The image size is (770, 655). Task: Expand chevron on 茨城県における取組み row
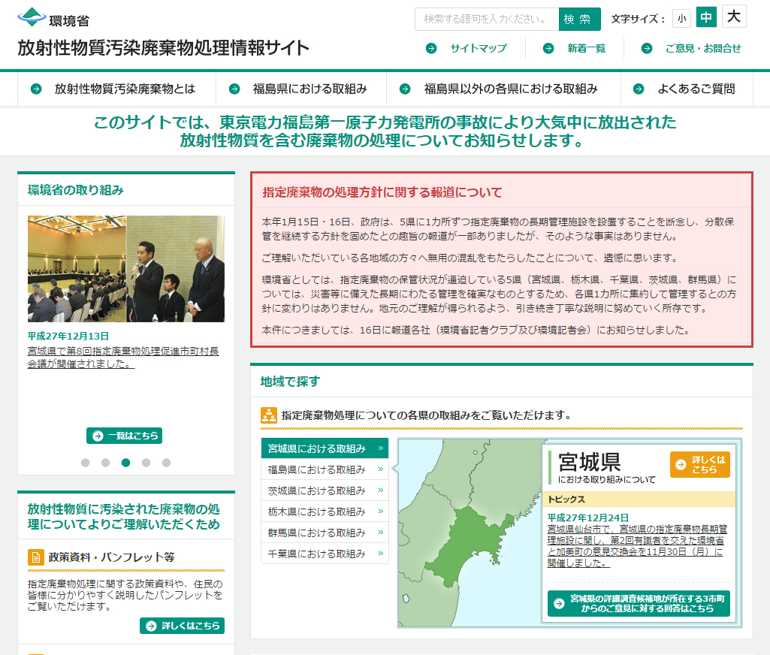click(x=381, y=490)
